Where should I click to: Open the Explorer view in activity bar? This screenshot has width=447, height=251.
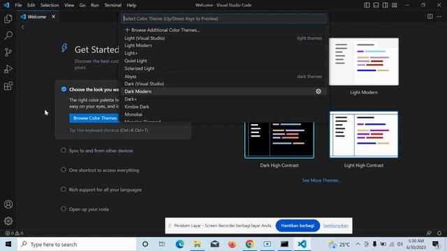(x=8, y=19)
